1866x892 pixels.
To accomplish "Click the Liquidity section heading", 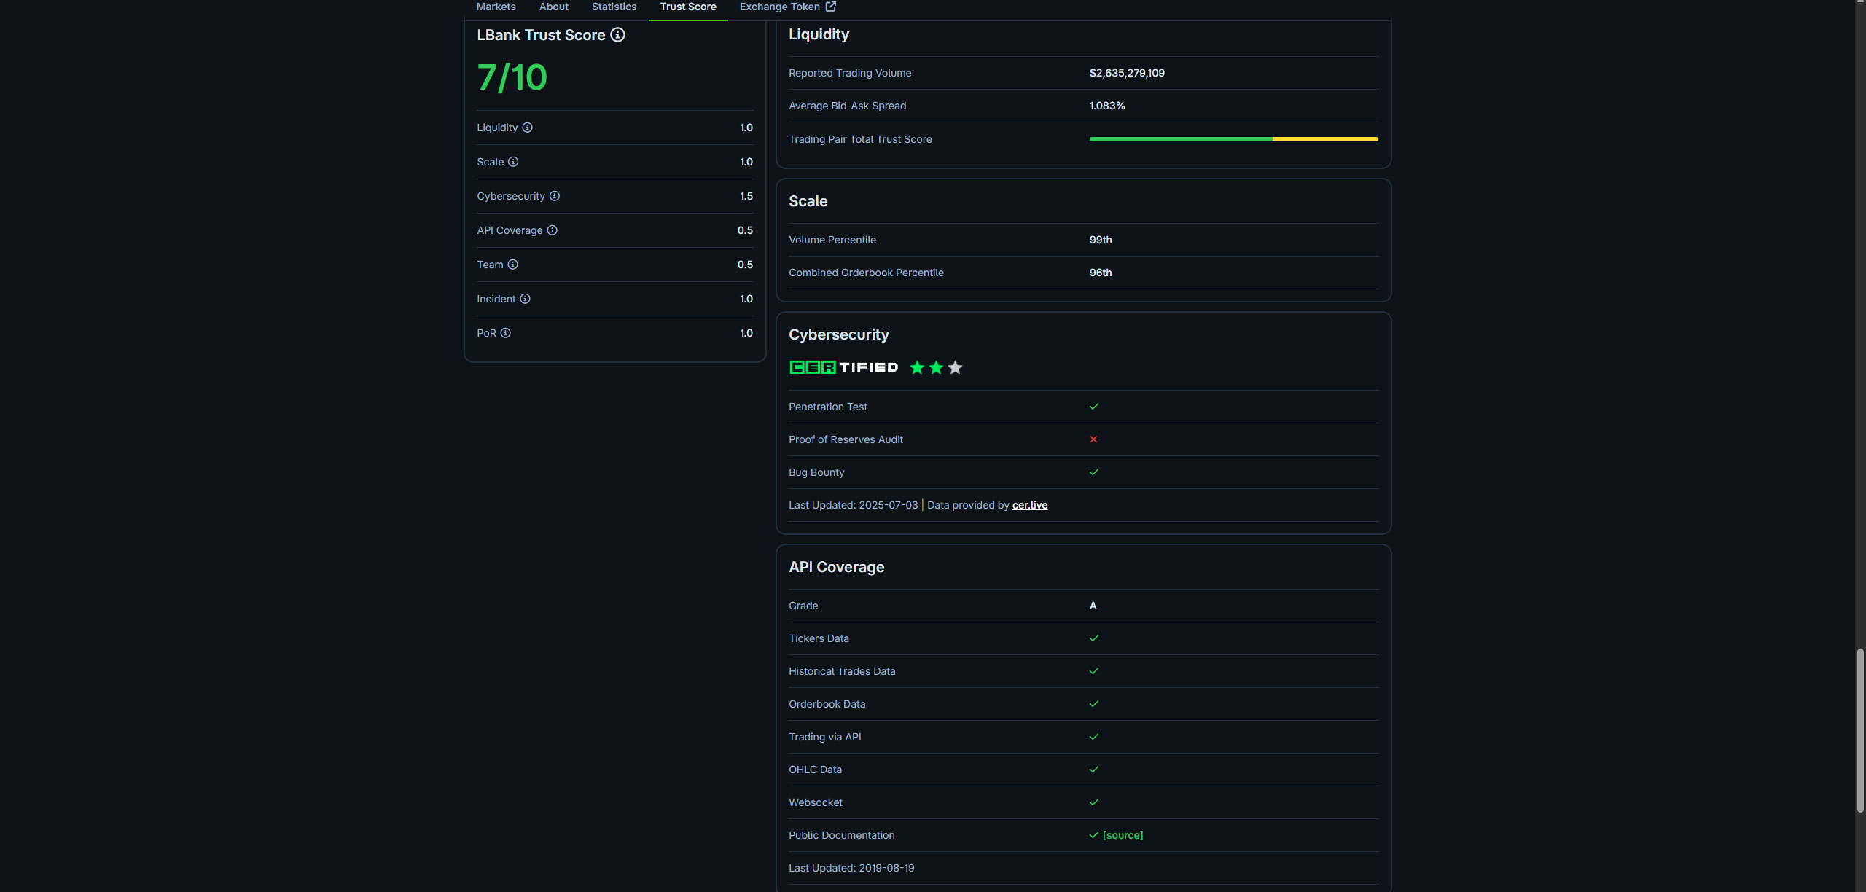I will [819, 34].
